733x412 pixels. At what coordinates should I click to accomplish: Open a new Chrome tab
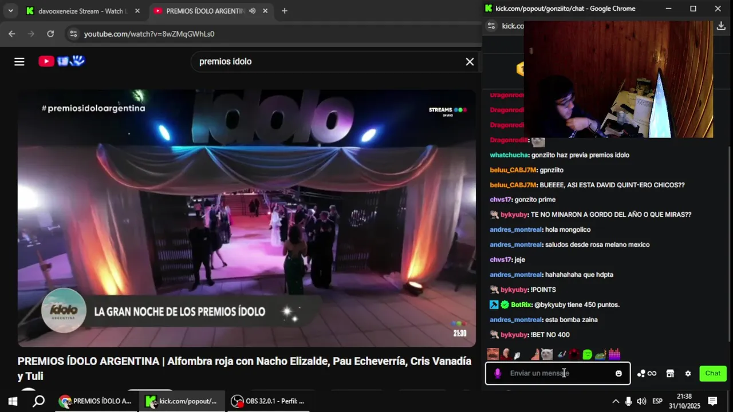[284, 11]
